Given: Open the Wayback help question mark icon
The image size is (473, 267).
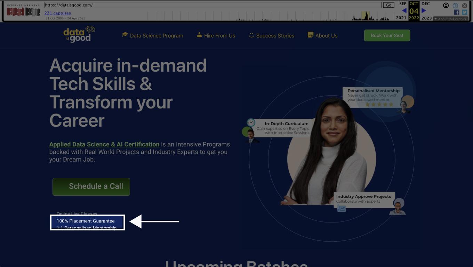Looking at the screenshot, I should pyautogui.click(x=455, y=6).
